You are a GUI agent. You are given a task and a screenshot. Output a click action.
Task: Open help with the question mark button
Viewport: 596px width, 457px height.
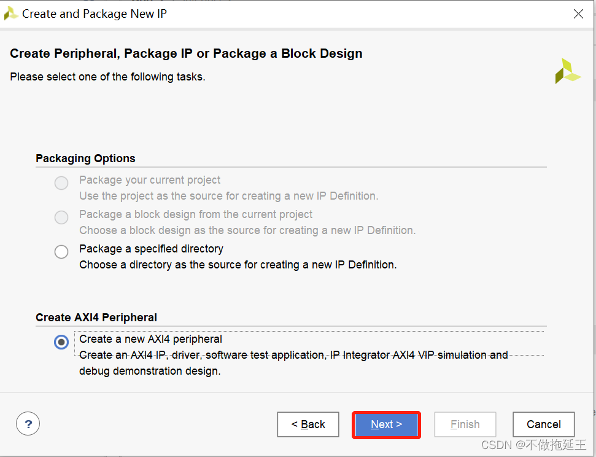click(x=28, y=423)
